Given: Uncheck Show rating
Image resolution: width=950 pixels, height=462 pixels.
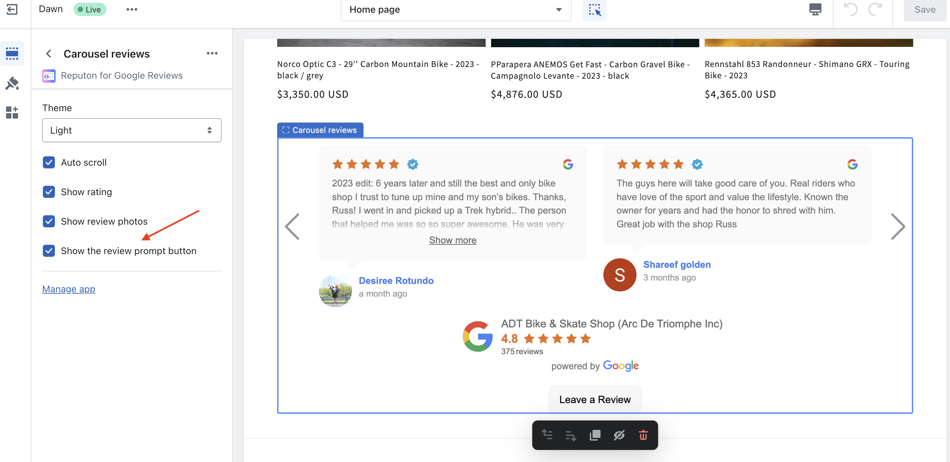Looking at the screenshot, I should click(49, 192).
